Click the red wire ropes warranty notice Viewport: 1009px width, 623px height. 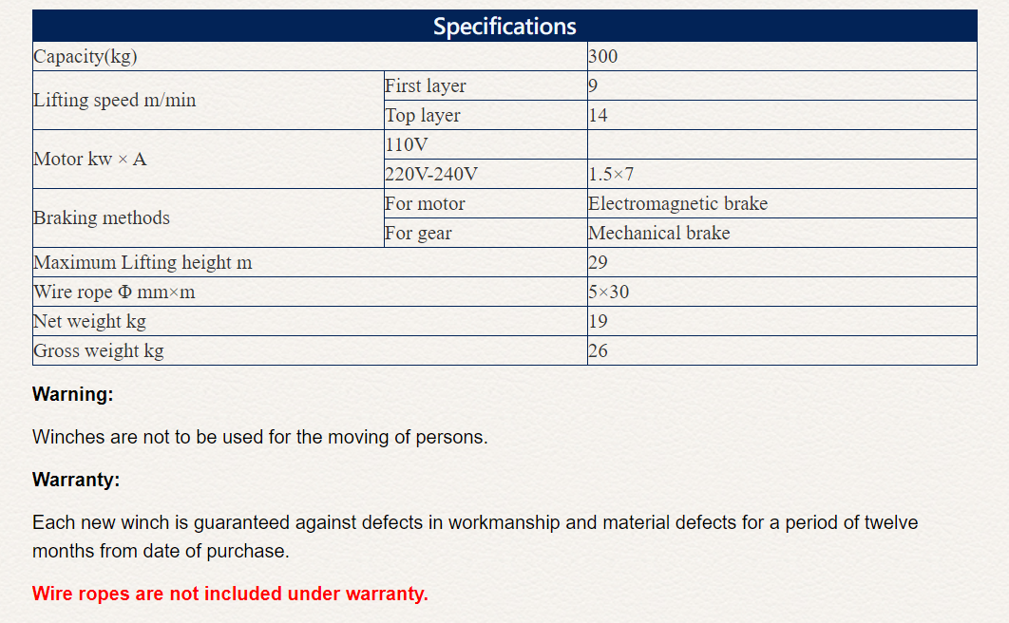pos(230,594)
